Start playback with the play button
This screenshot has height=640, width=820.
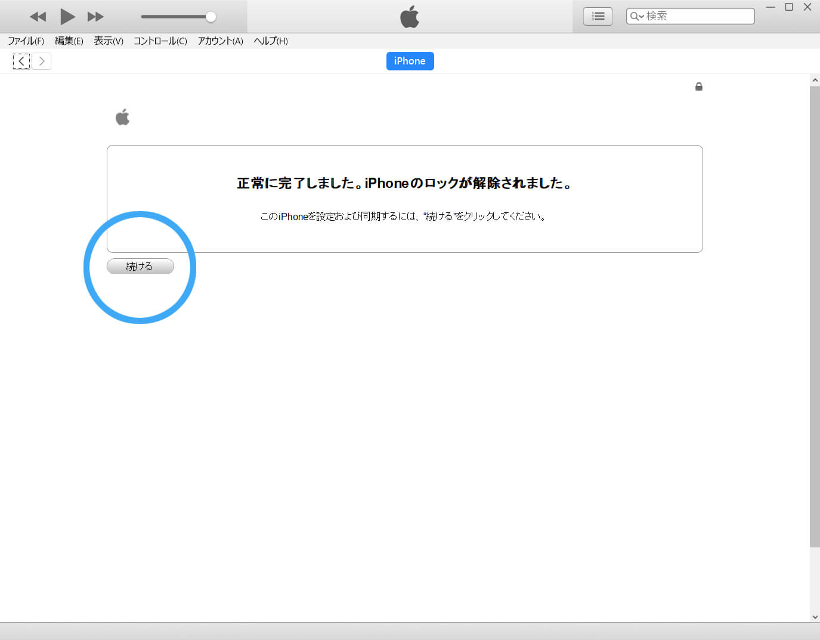pos(67,17)
